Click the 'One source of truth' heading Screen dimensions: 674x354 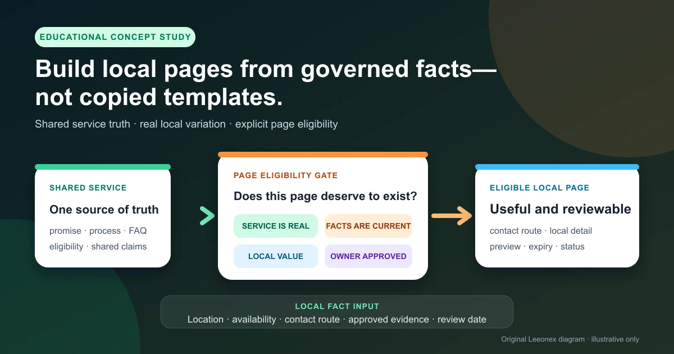coord(104,210)
